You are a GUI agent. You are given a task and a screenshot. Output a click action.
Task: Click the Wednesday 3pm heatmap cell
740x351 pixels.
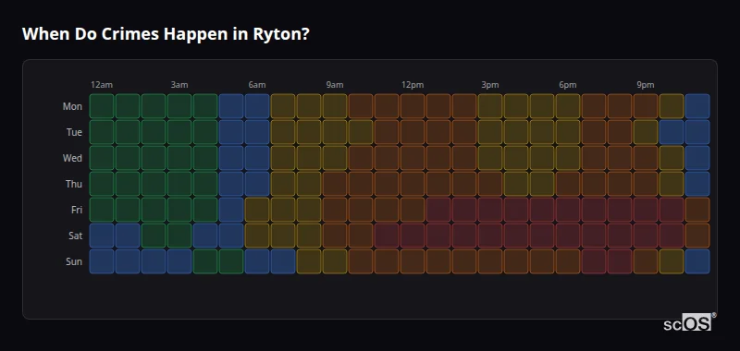point(490,158)
